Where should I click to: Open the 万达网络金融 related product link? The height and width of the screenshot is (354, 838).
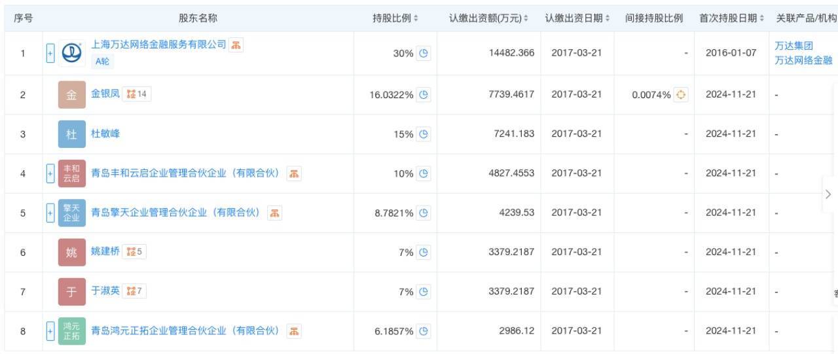(803, 60)
